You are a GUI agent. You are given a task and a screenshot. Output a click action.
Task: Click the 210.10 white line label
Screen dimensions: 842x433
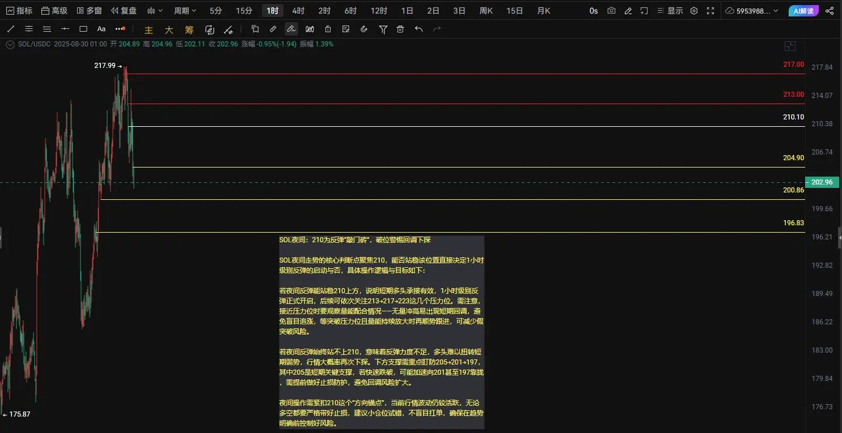(793, 117)
